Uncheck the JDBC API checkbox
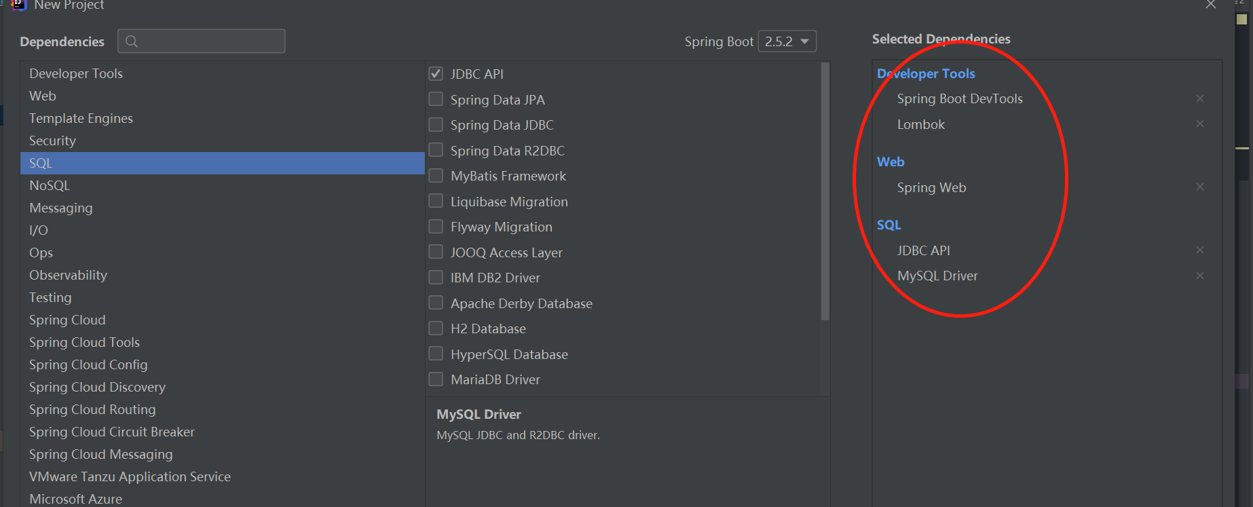Viewport: 1253px width, 507px height. 436,73
